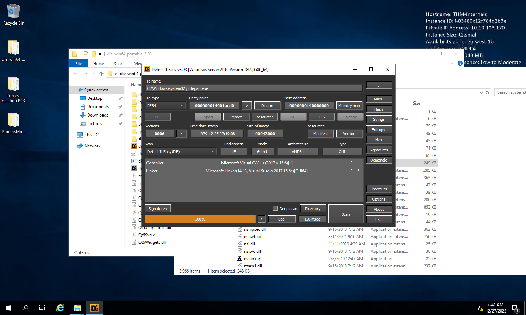Click the arrow button next to progress bar
Screen dimensions: 526x315
coord(262,219)
